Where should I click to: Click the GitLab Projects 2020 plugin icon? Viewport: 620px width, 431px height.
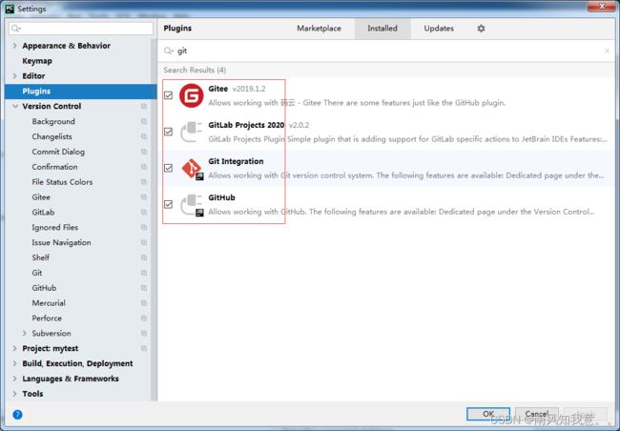pos(192,132)
